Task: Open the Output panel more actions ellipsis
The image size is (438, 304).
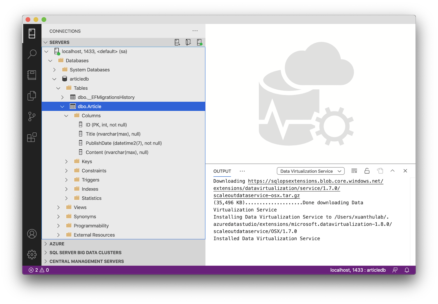Action: point(242,171)
